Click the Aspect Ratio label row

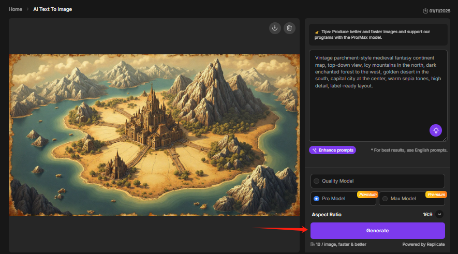pyautogui.click(x=327, y=214)
